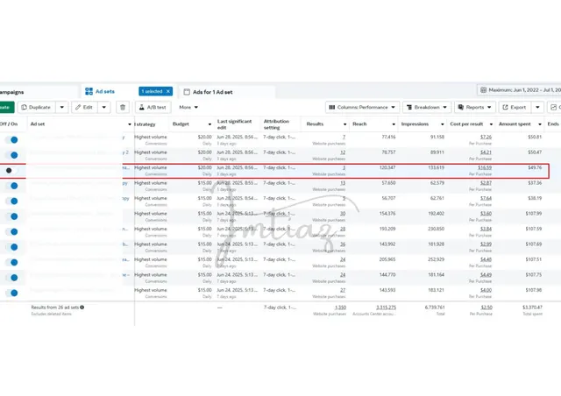Open the Results column sort arrow
This screenshot has height=396, width=561.
[x=344, y=124]
